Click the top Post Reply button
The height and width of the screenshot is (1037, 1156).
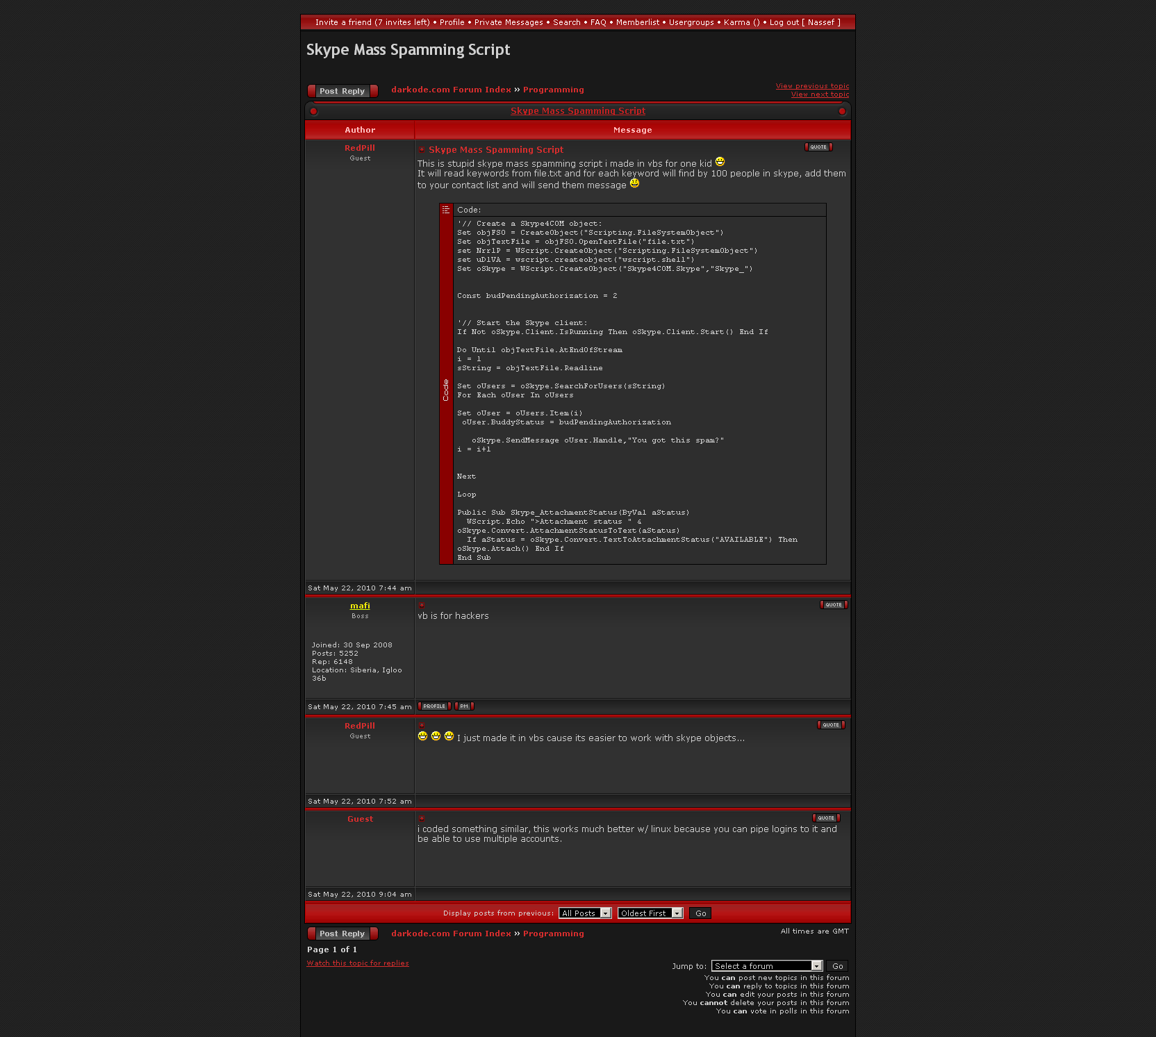[x=342, y=91]
